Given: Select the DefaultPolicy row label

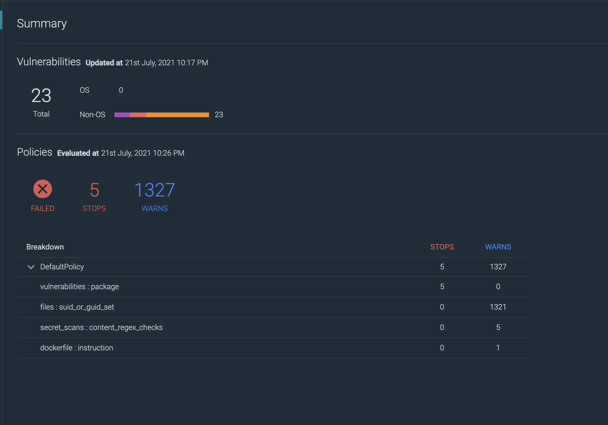Looking at the screenshot, I should 62,267.
